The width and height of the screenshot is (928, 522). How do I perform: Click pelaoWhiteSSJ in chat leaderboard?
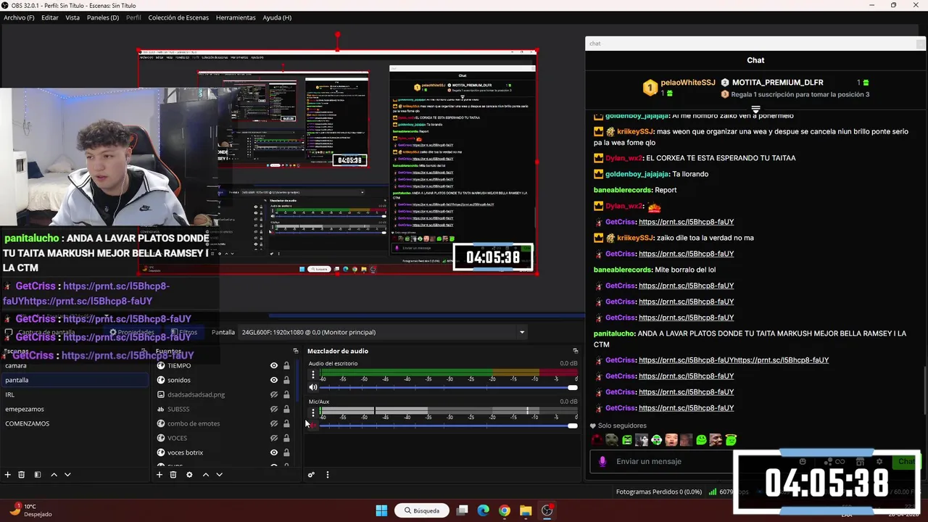pos(687,83)
